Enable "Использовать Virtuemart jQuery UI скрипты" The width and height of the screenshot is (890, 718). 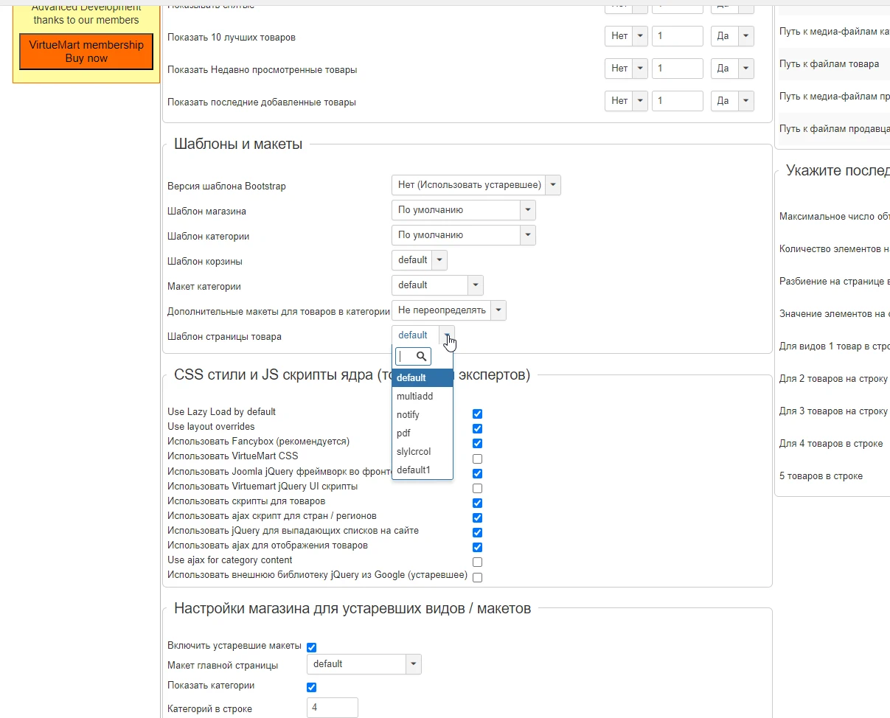click(477, 488)
